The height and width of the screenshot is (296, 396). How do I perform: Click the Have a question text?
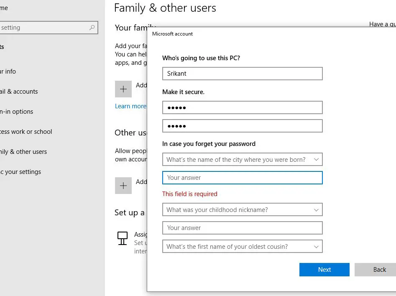tap(382, 24)
